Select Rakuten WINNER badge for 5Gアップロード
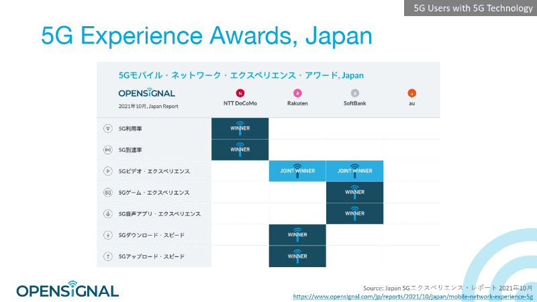The height and width of the screenshot is (302, 537). [x=297, y=256]
